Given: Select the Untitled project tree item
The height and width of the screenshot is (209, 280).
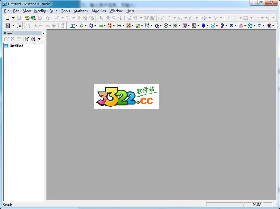Looking at the screenshot, I should pos(16,46).
